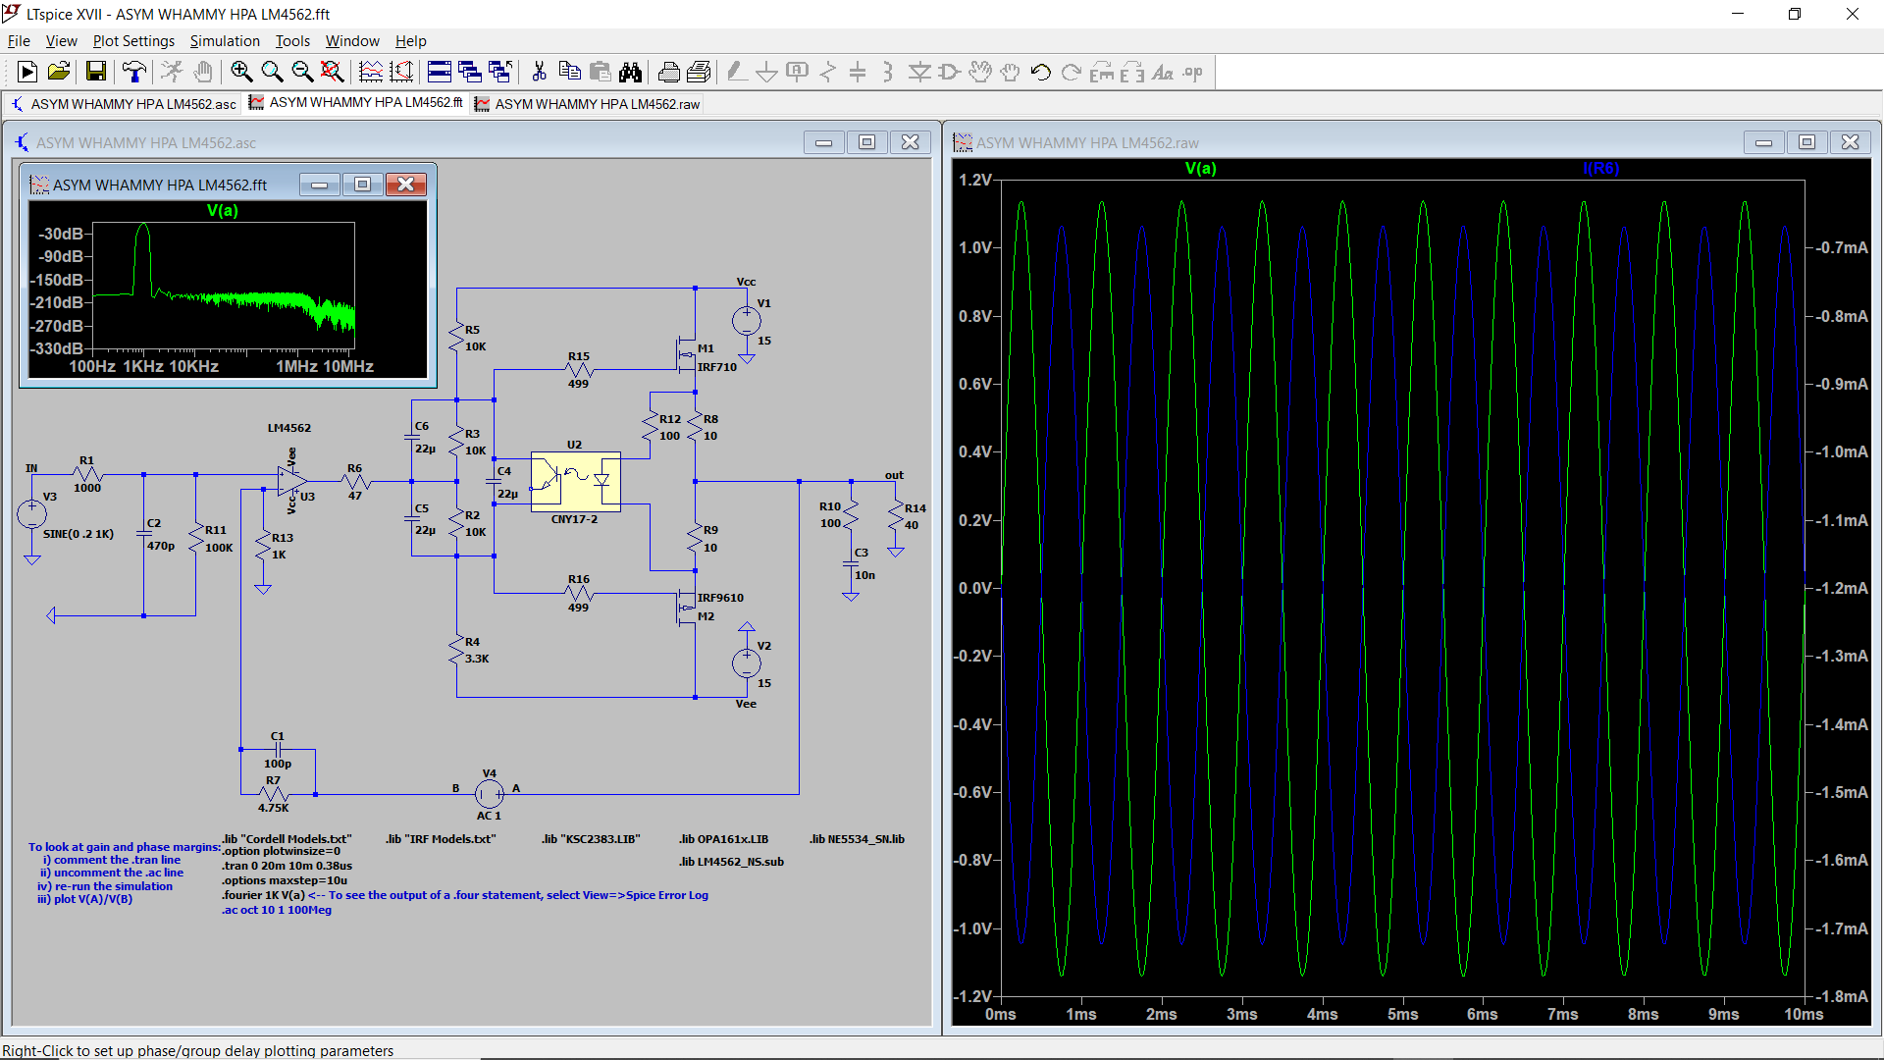Click the .ac oct 10 1 100Meg directive
The width and height of the screenshot is (1884, 1060).
277,910
